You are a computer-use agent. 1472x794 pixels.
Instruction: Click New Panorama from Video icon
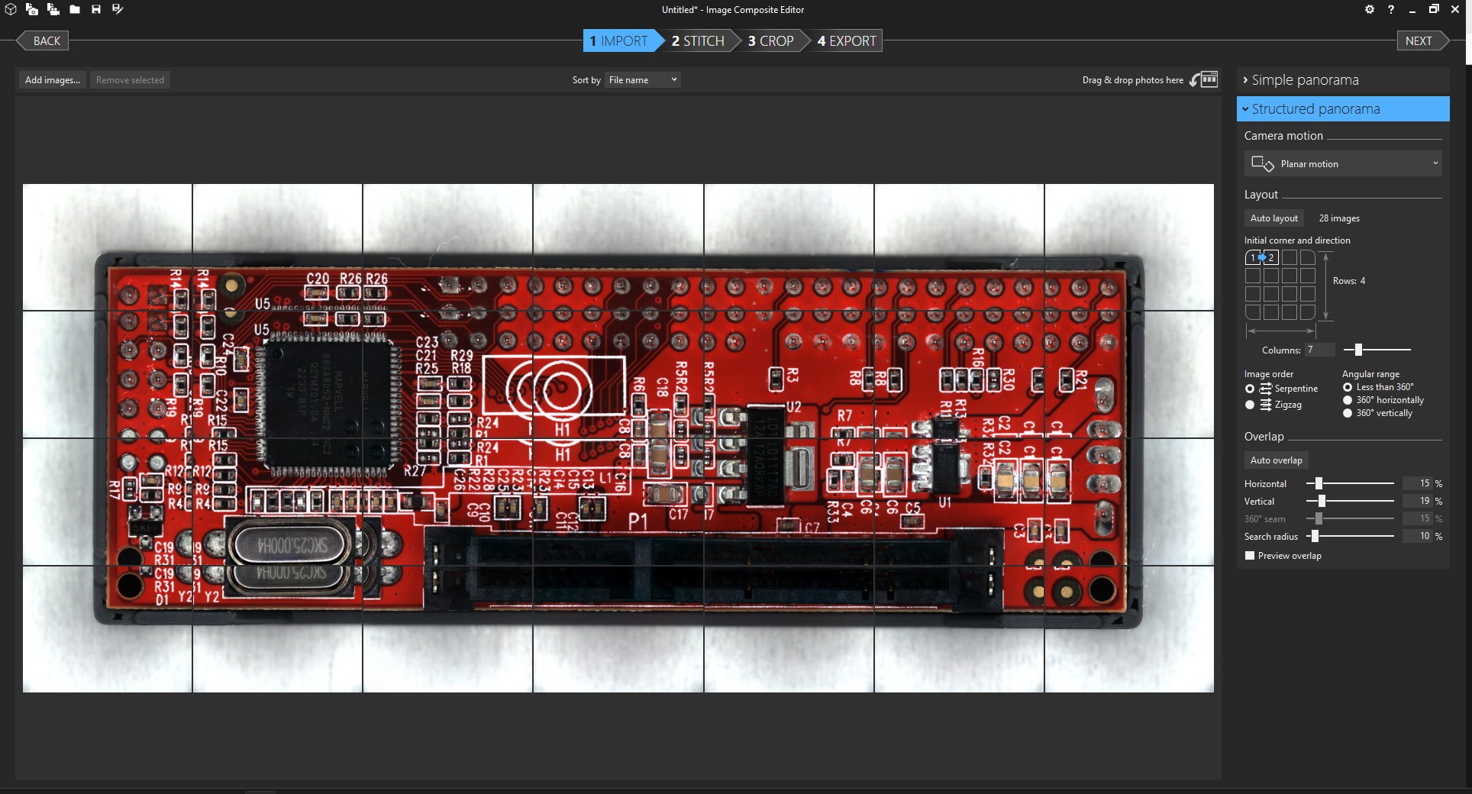[53, 9]
